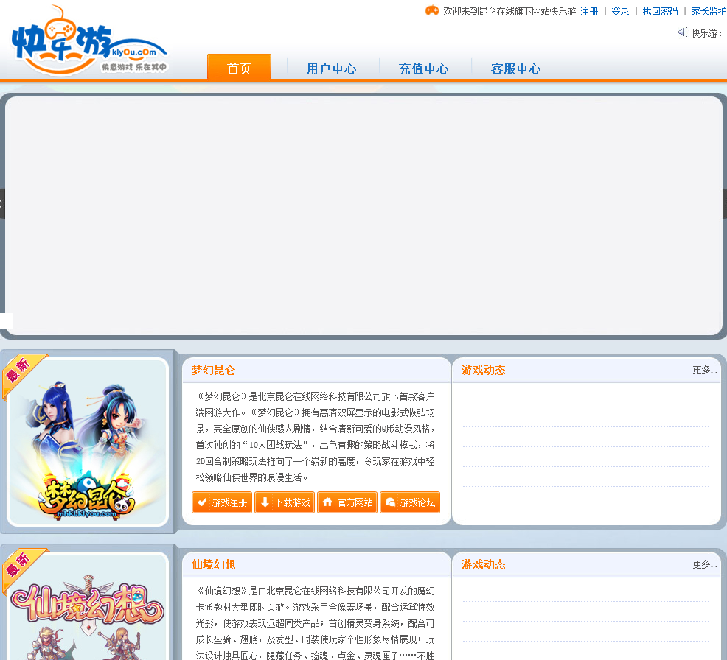Viewport: 727px width, 660px height.
Task: Click the right banner slider arrow
Action: pos(724,203)
